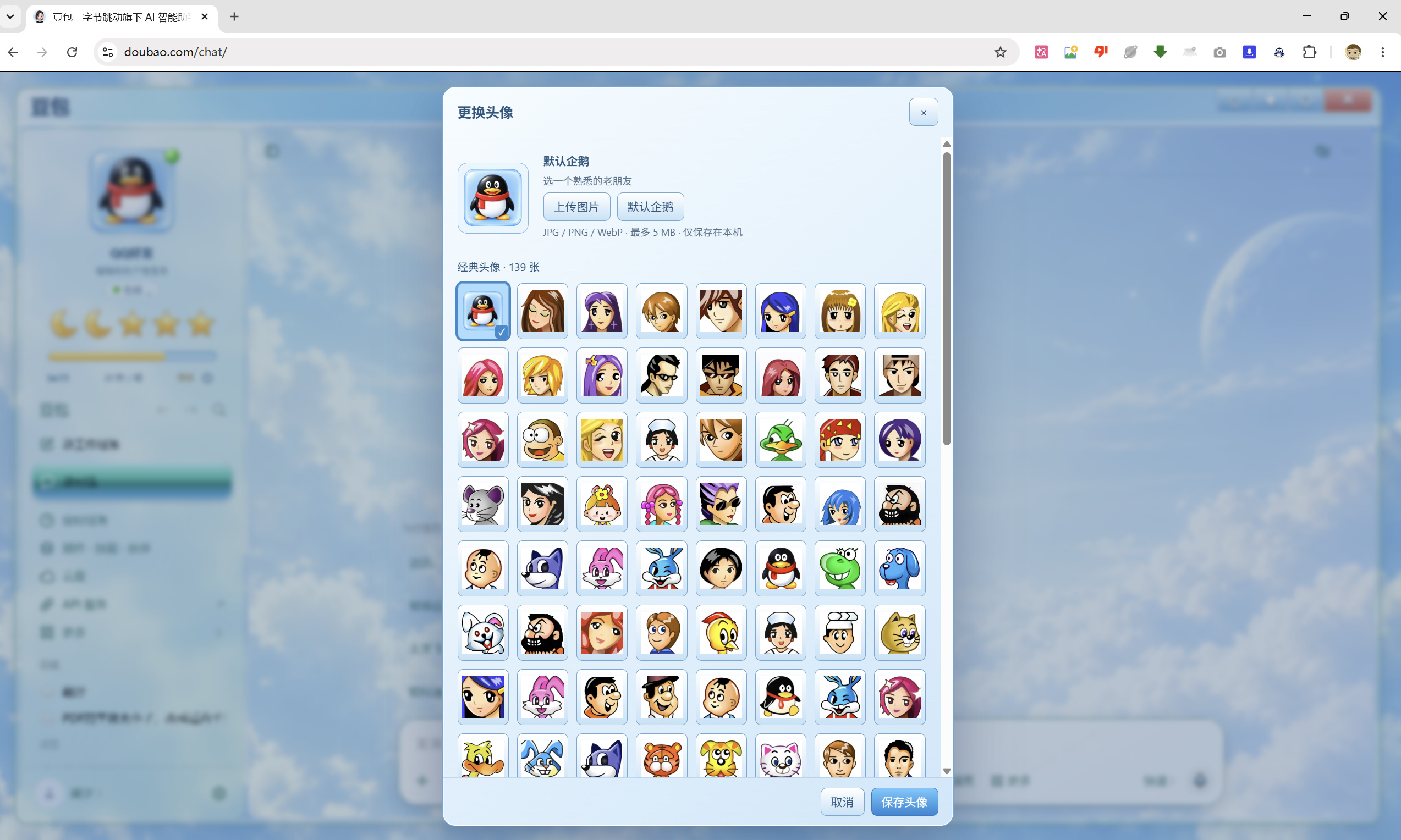This screenshot has width=1401, height=840.
Task: Select the chef with white hat avatar
Action: [x=840, y=633]
